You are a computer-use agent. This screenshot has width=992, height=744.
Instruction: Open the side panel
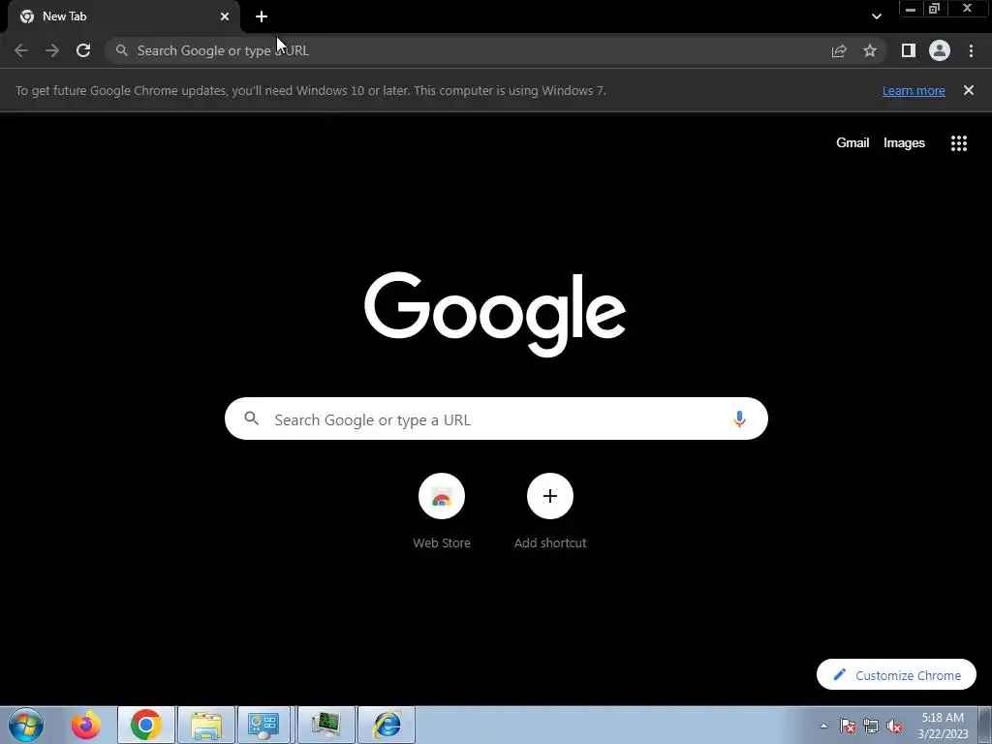tap(909, 50)
